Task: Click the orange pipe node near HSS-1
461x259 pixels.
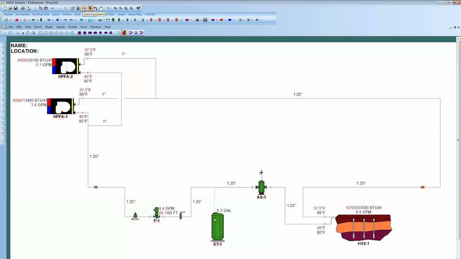Action: click(x=422, y=187)
